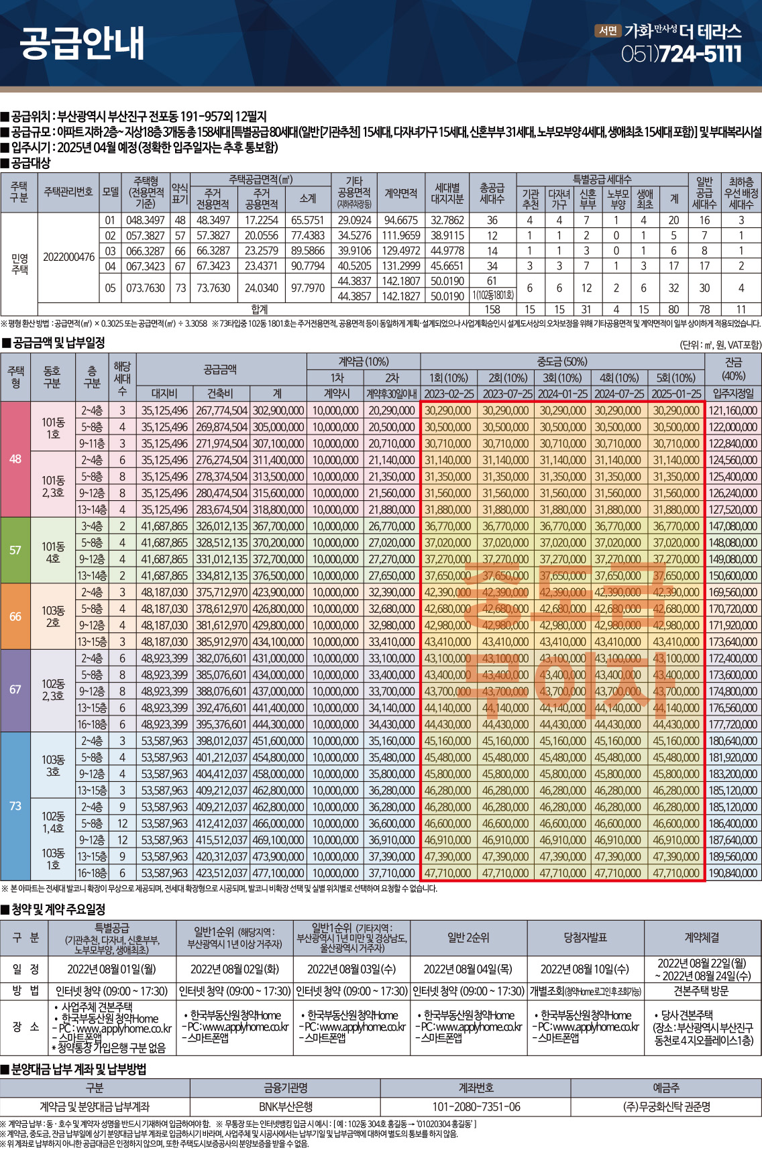Select the '2024-01-25' 중도금 date header
Image resolution: width=762 pixels, height=1154 pixels.
[563, 394]
